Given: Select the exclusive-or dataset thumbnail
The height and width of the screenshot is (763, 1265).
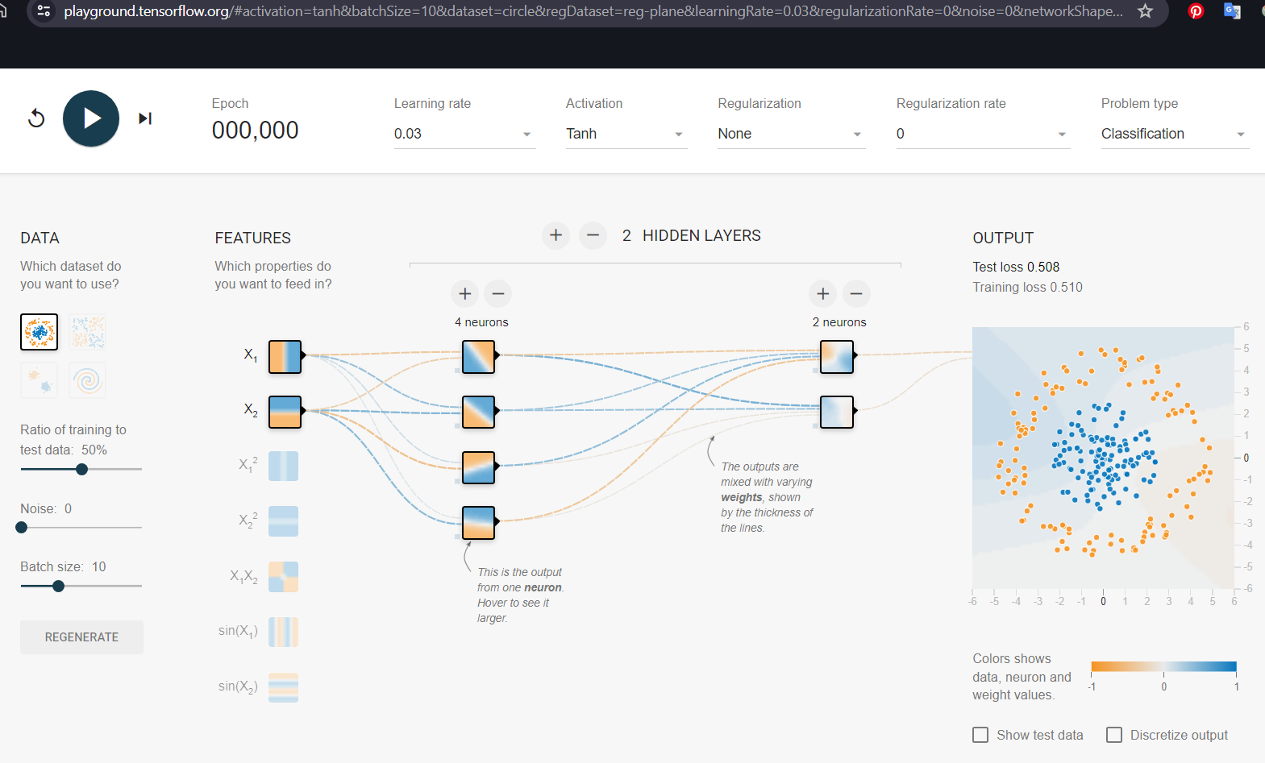Looking at the screenshot, I should point(88,332).
